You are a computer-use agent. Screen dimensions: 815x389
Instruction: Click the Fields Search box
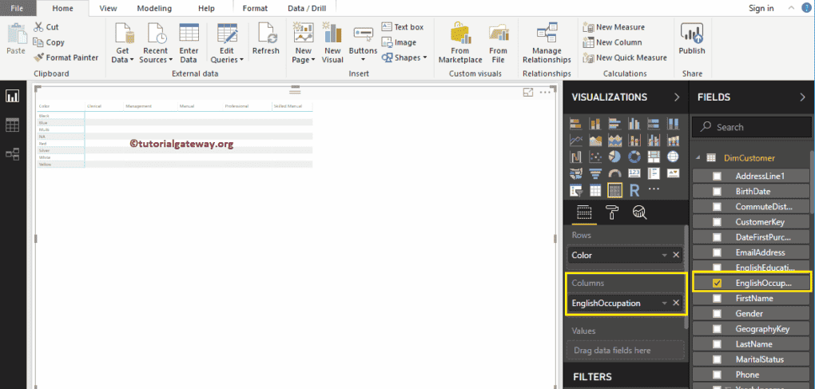[x=752, y=127]
